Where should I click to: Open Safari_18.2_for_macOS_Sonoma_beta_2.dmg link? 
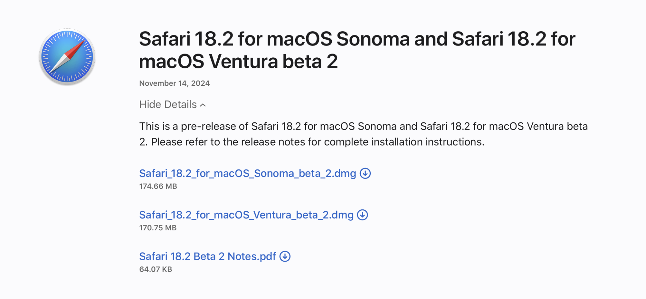coord(247,174)
